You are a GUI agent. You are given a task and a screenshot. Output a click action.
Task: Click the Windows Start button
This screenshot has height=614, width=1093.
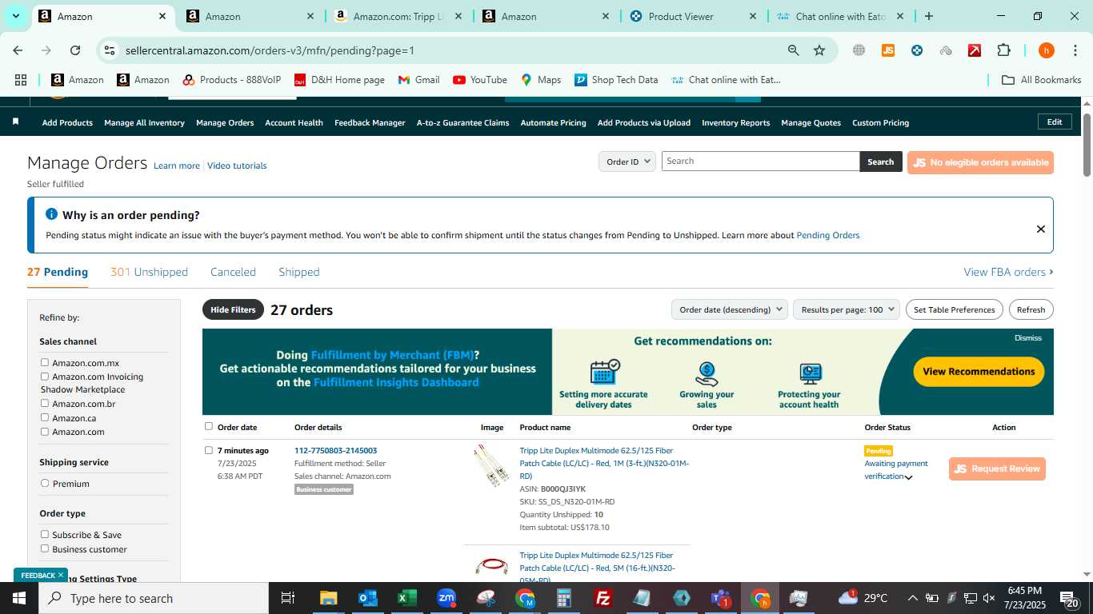pyautogui.click(x=18, y=598)
